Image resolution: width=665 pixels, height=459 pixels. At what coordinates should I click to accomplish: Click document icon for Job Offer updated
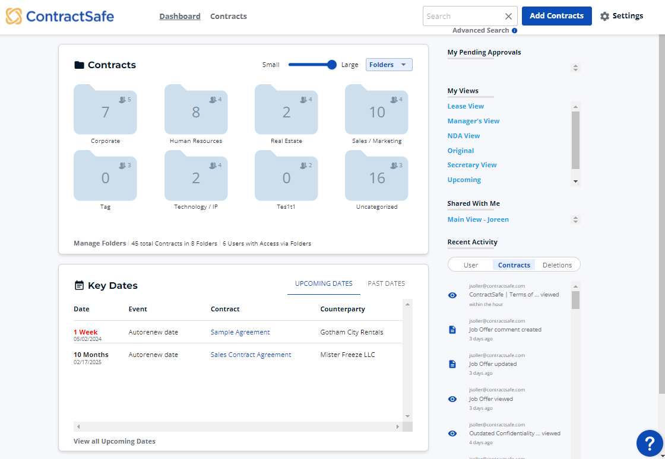tap(452, 364)
